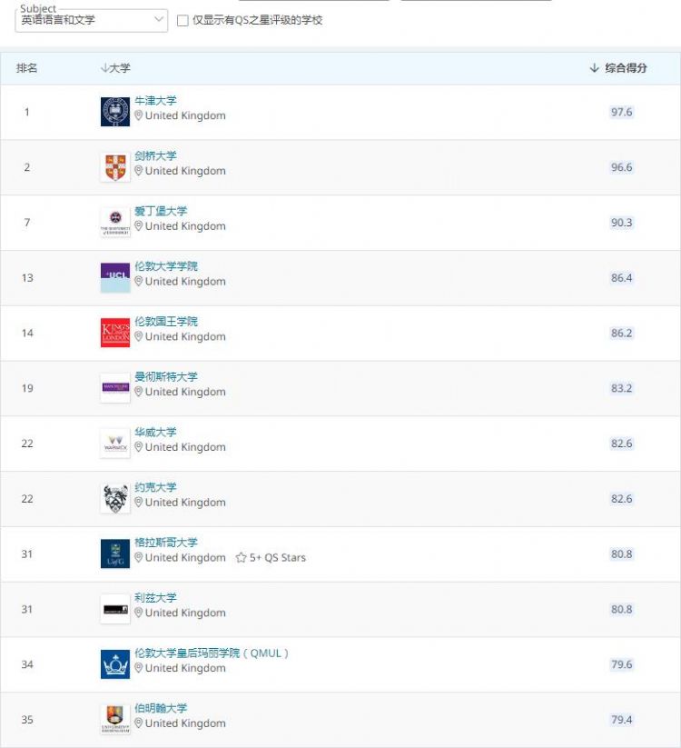
Task: Click the Oxford University crest logo
Action: coord(115,112)
